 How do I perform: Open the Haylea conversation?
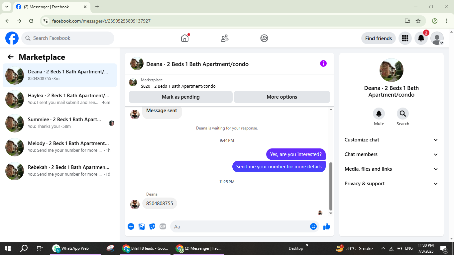60,99
